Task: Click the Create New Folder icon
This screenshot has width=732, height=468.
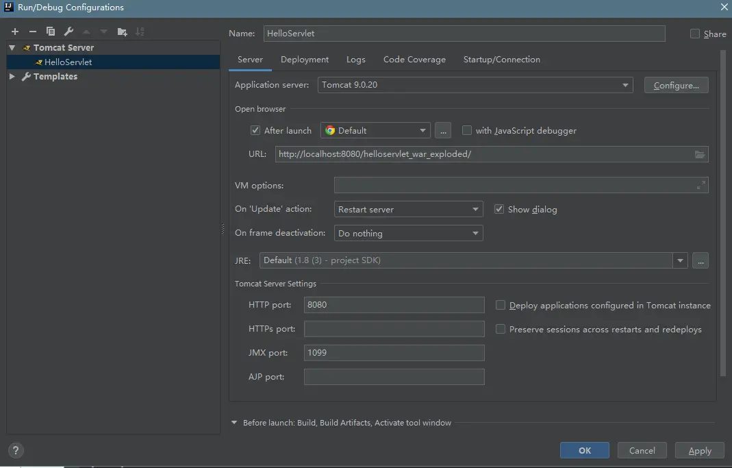Action: tap(122, 32)
